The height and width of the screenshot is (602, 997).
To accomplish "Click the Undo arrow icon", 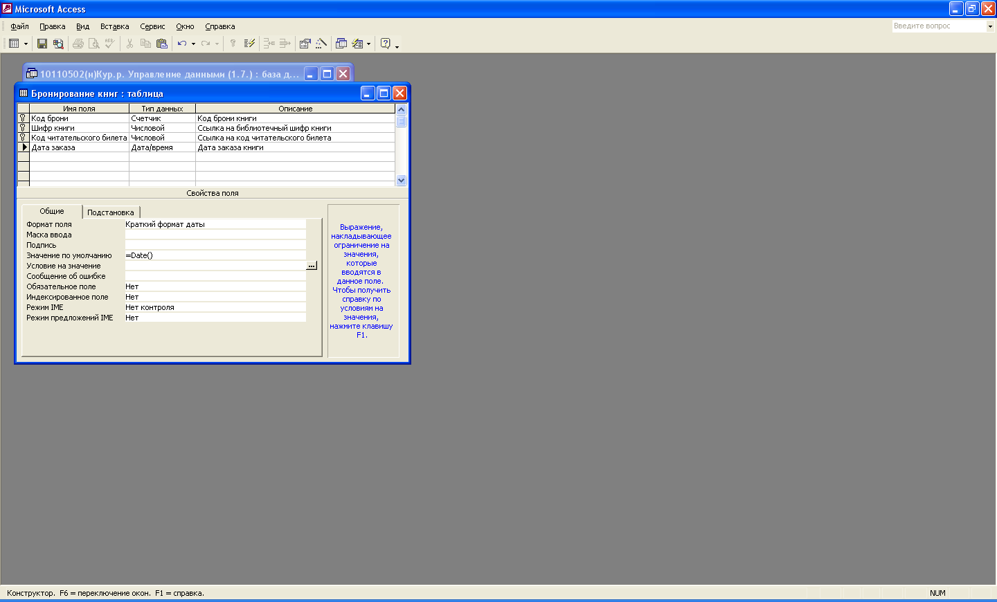I will point(181,44).
